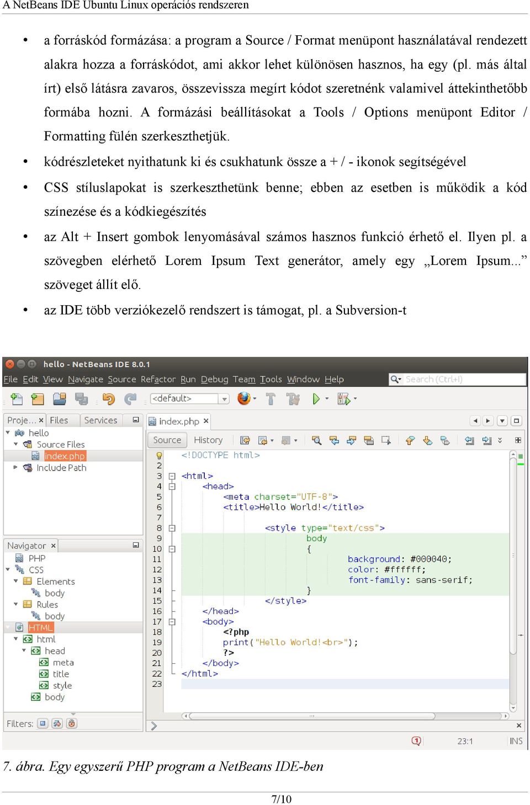Minimize the Navigator panel
530x805 pixels.
136,545
